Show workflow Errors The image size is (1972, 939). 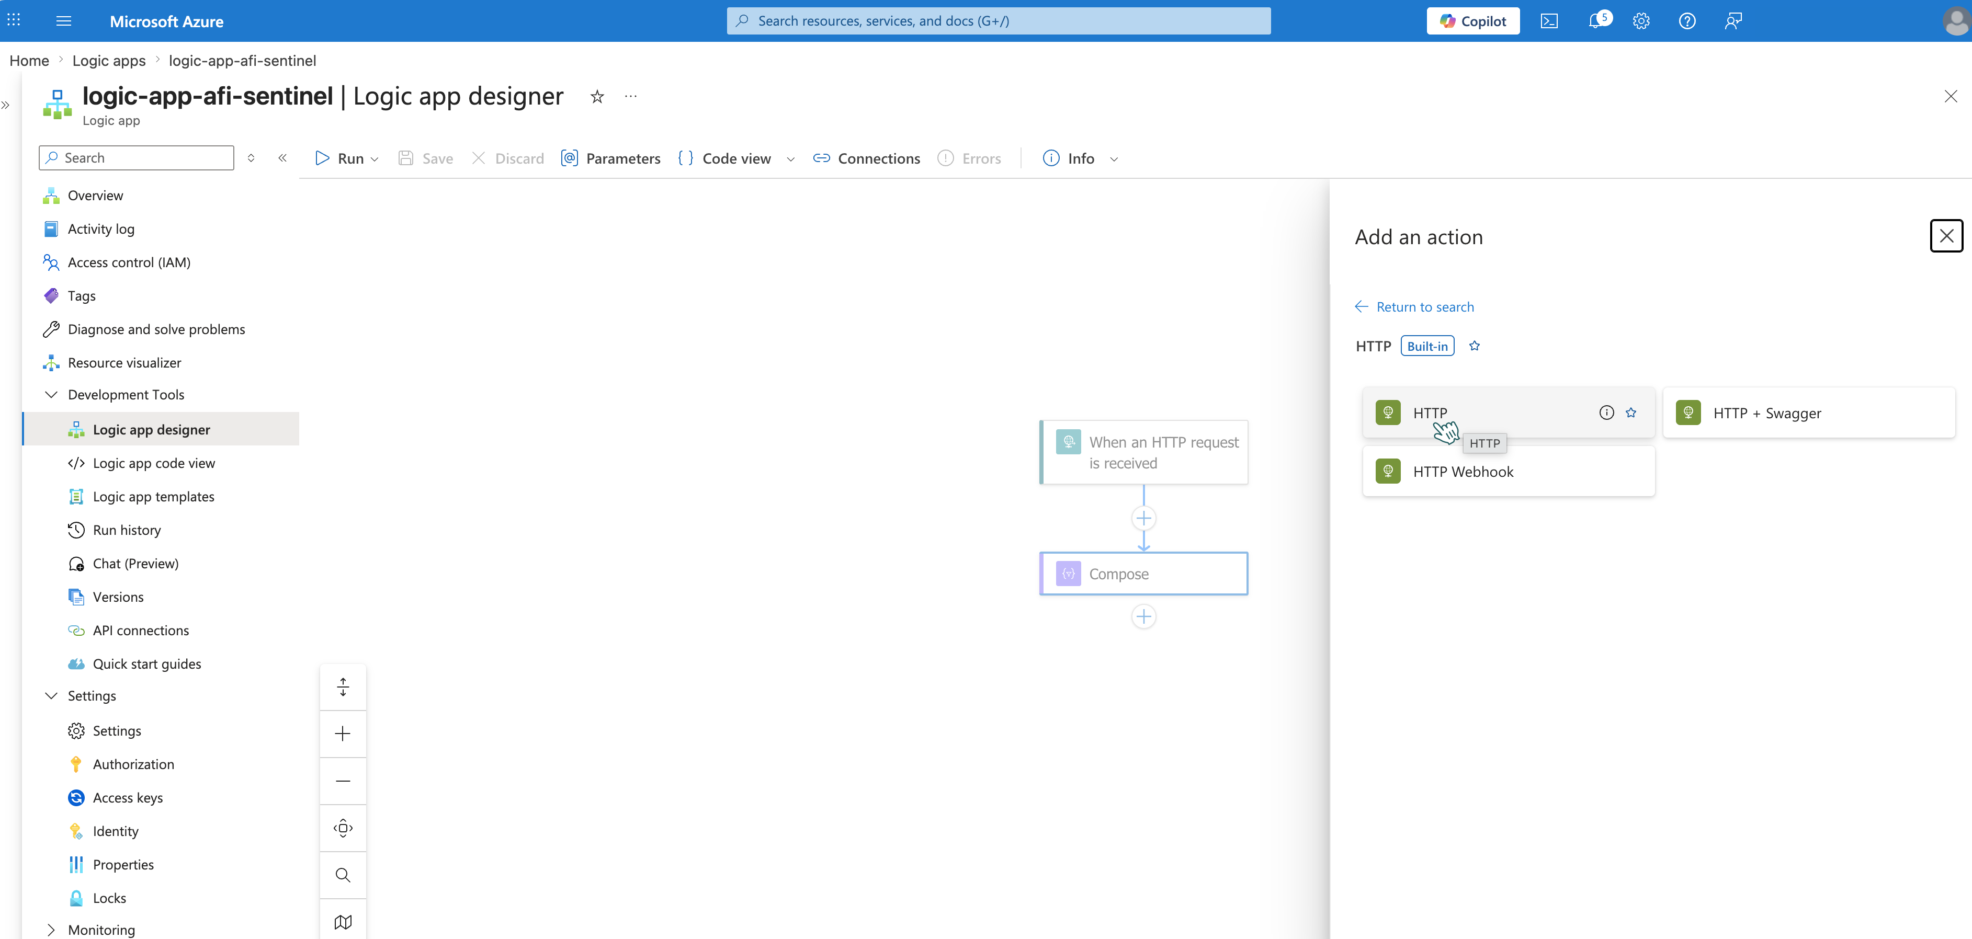coord(969,158)
